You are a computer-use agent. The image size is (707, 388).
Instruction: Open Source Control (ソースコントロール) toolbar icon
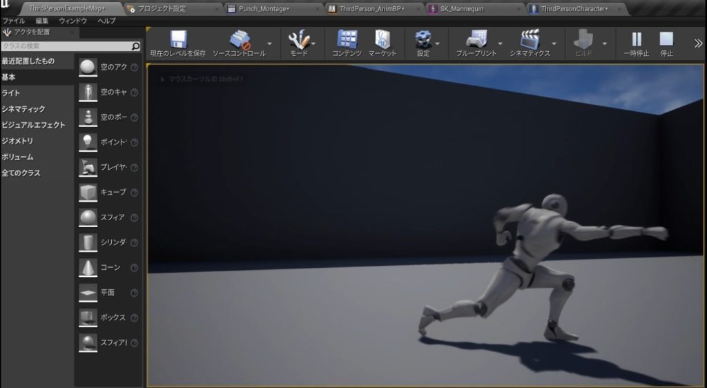click(x=240, y=39)
